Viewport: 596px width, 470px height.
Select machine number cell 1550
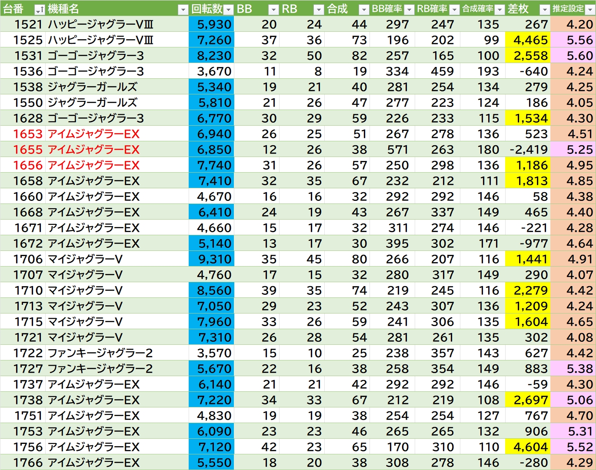(23, 103)
